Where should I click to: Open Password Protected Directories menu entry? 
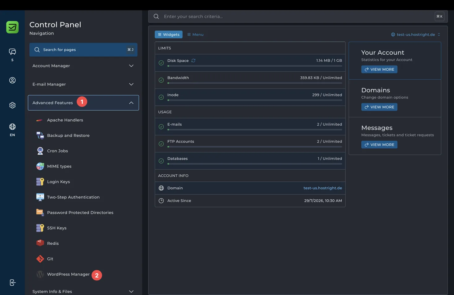(80, 213)
